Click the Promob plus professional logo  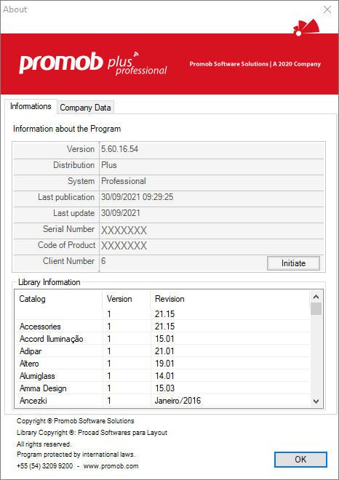(x=93, y=63)
